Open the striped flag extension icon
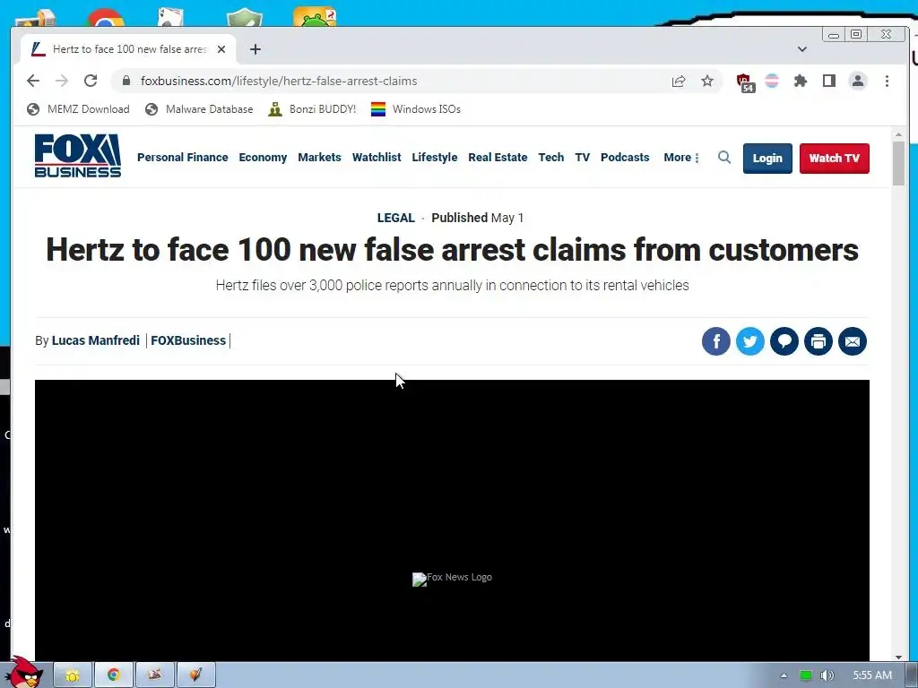Viewport: 918px width, 688px height. point(772,81)
